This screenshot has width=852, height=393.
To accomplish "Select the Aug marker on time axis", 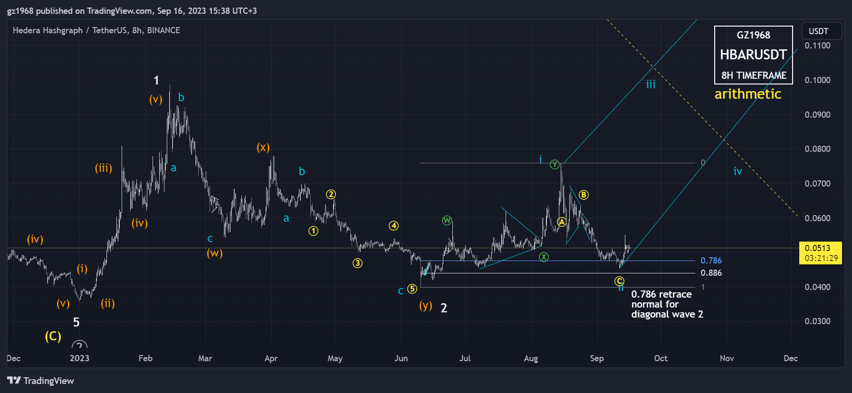I will click(x=531, y=358).
